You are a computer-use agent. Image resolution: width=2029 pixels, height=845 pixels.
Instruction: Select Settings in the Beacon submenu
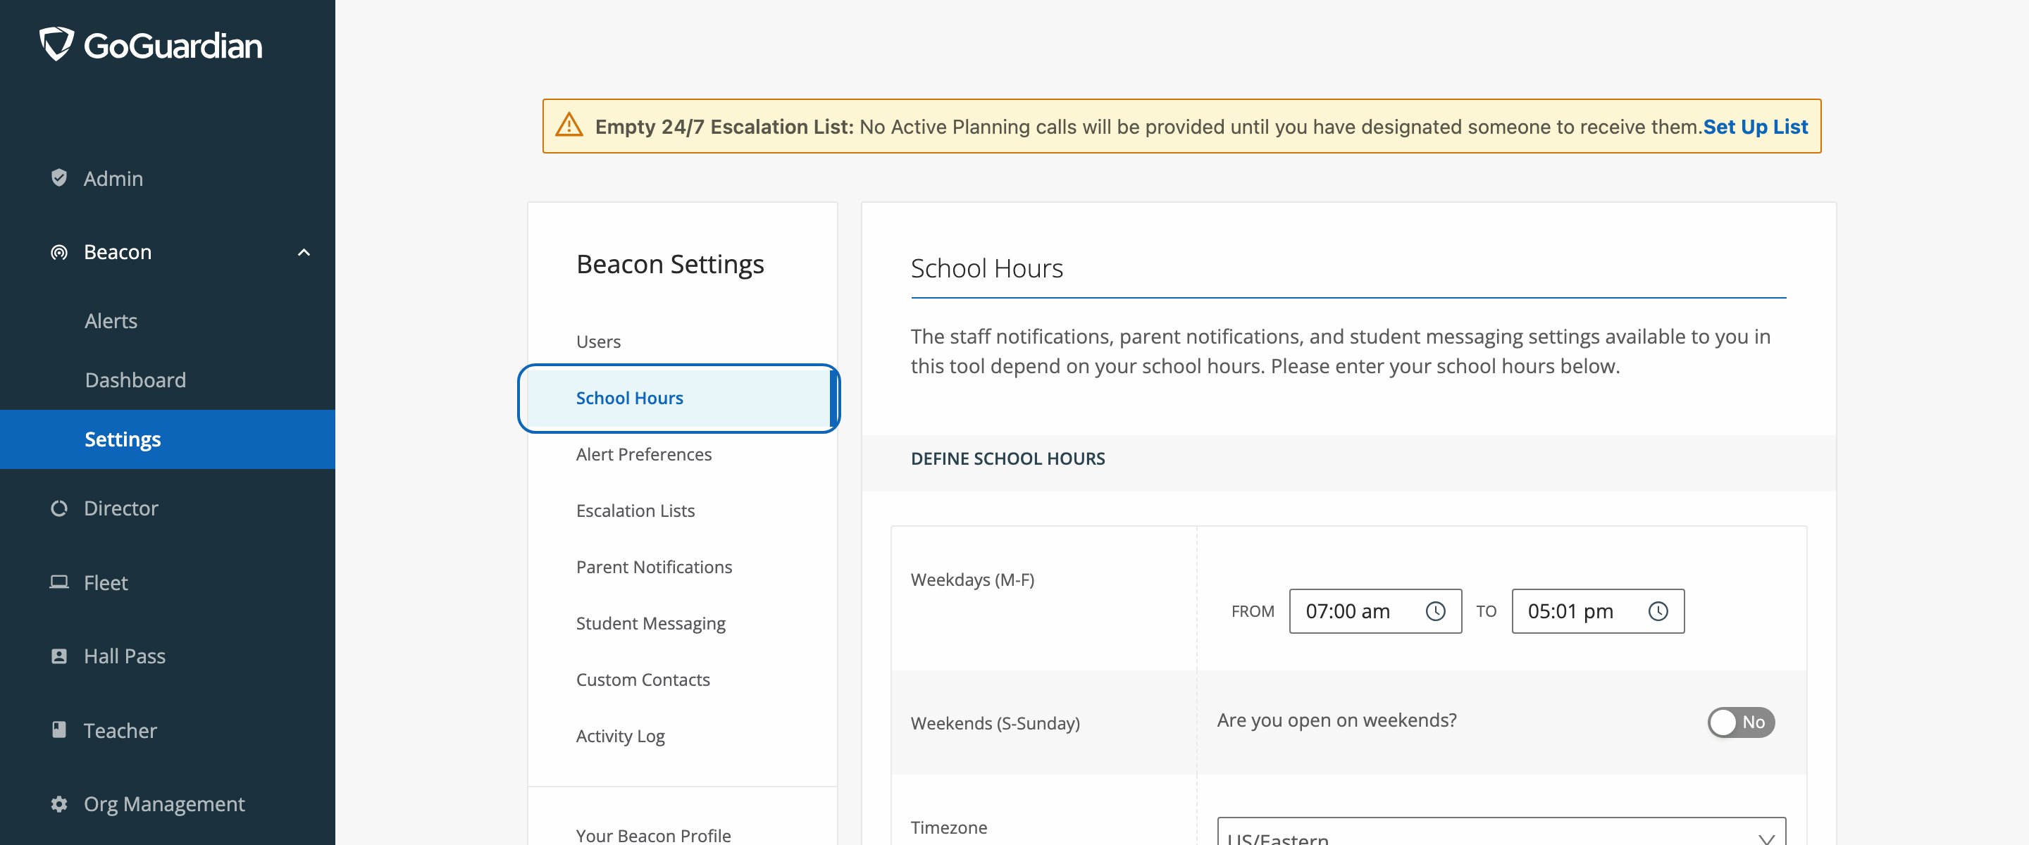pos(168,439)
